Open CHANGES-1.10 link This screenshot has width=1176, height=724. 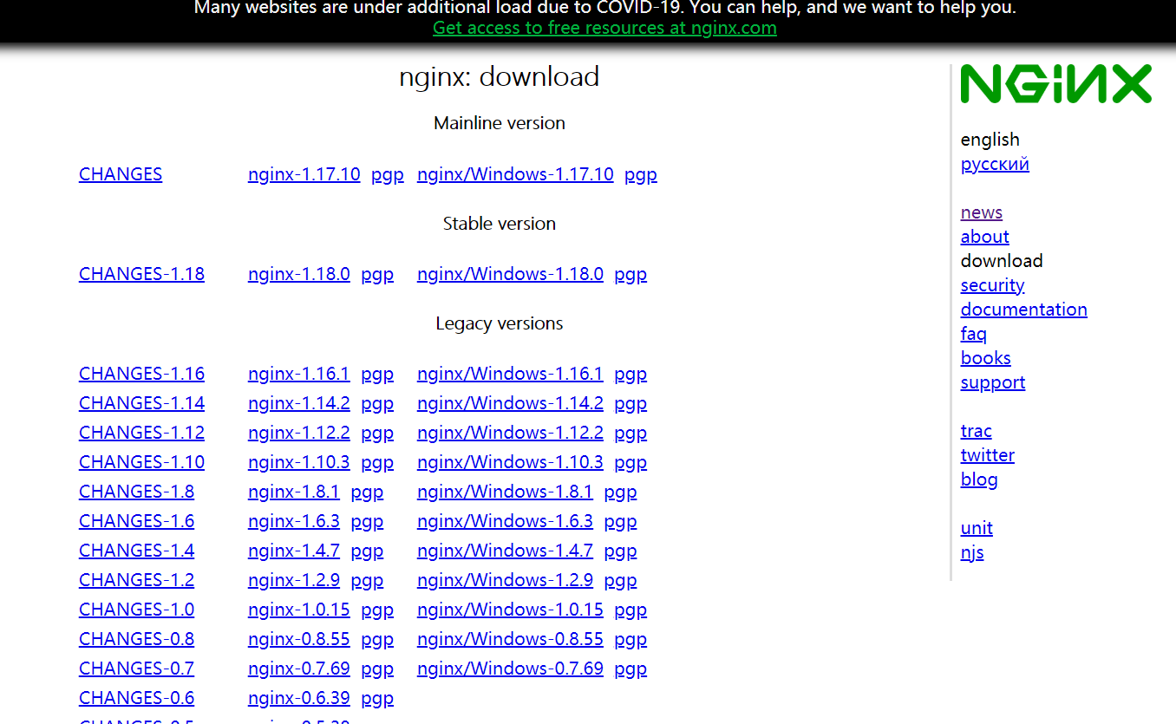(x=141, y=462)
